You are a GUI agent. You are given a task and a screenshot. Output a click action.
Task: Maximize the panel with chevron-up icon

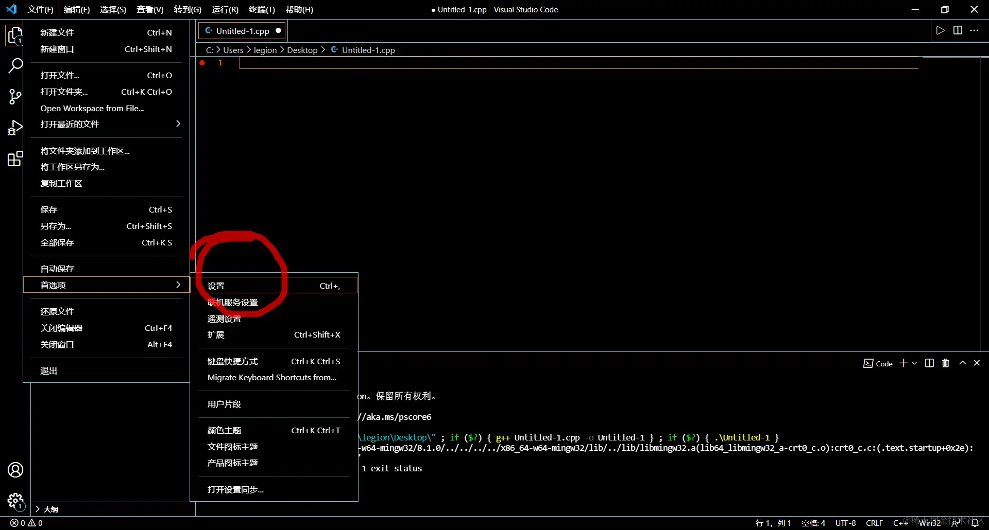(962, 363)
